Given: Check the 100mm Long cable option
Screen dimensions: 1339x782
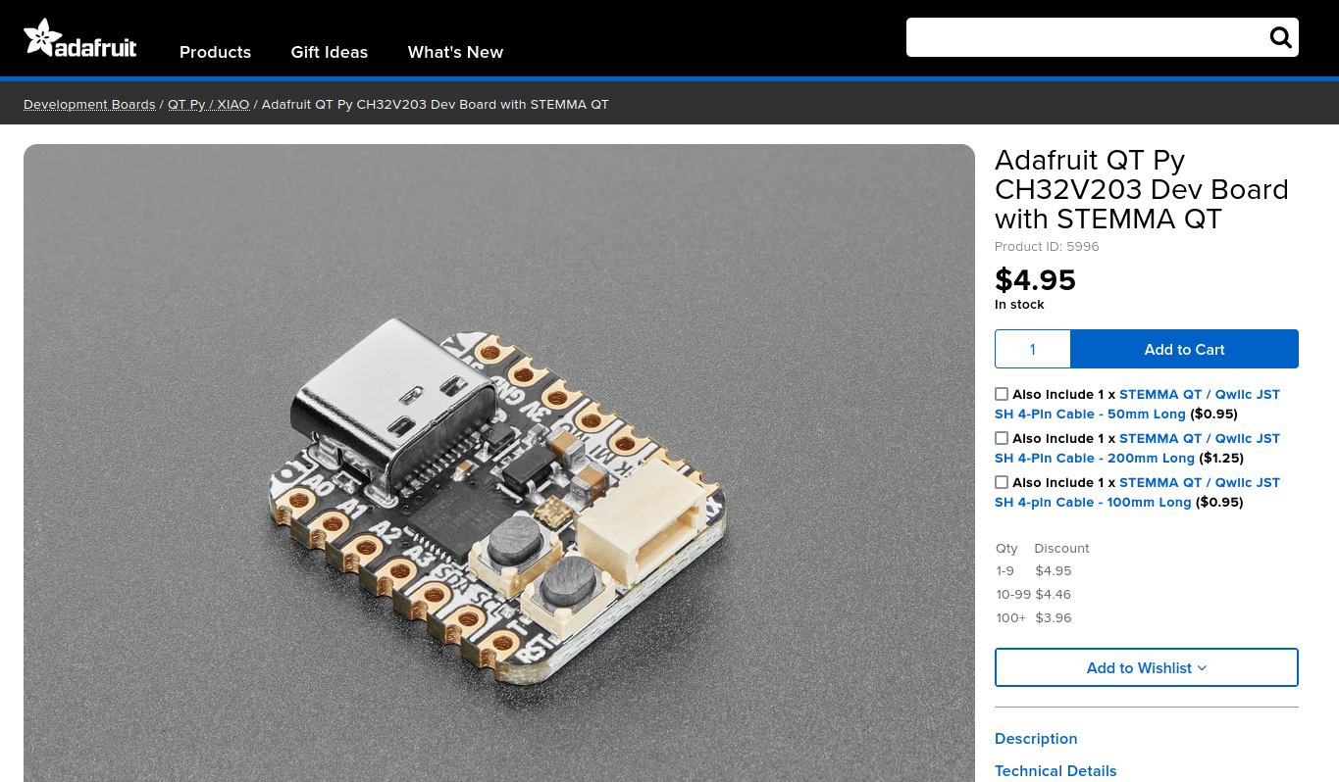Looking at the screenshot, I should [x=1002, y=482].
